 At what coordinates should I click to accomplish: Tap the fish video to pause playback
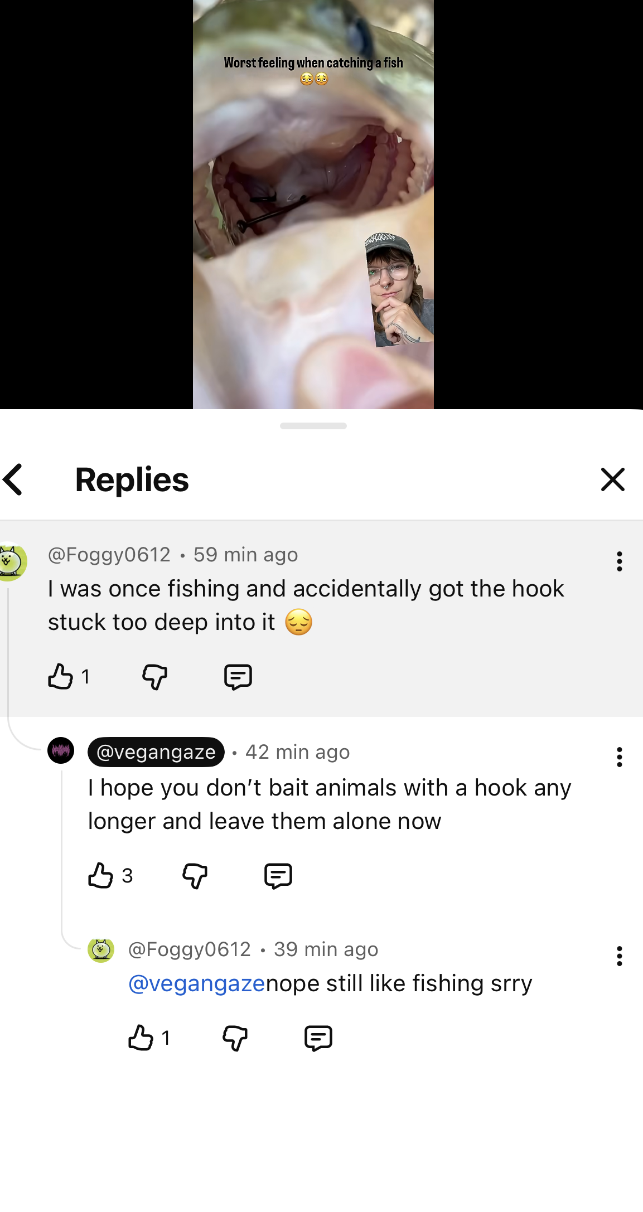point(313,205)
